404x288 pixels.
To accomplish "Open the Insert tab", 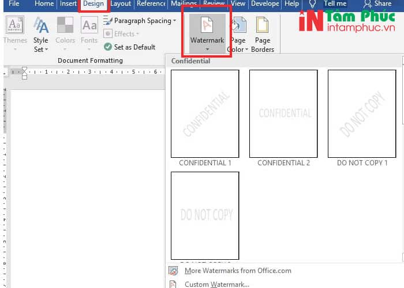I will [x=68, y=4].
